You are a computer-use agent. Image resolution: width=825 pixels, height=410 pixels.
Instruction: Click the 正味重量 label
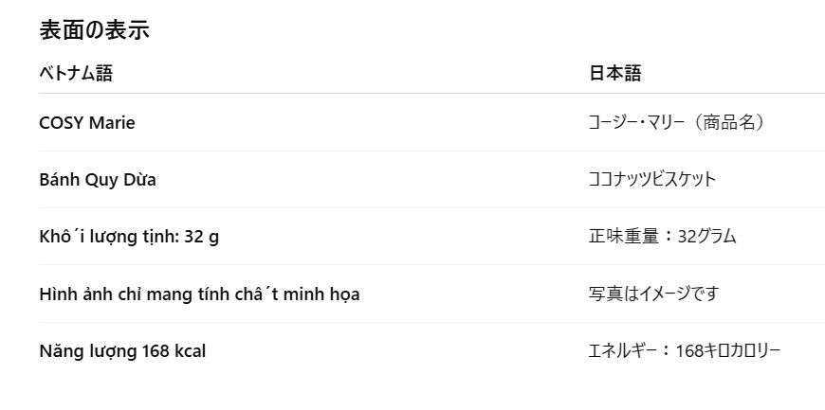[623, 236]
